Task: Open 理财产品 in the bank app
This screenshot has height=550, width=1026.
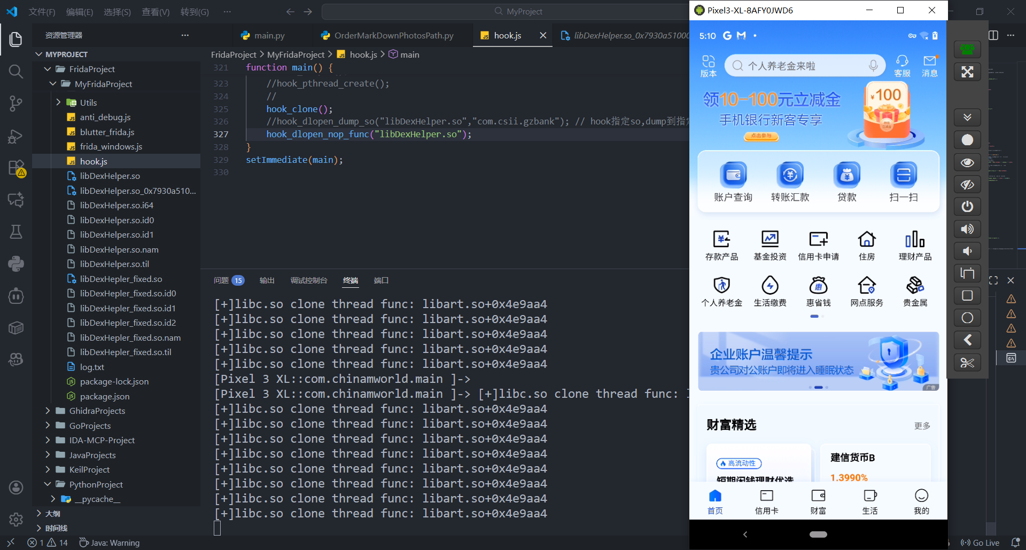Action: (x=915, y=246)
